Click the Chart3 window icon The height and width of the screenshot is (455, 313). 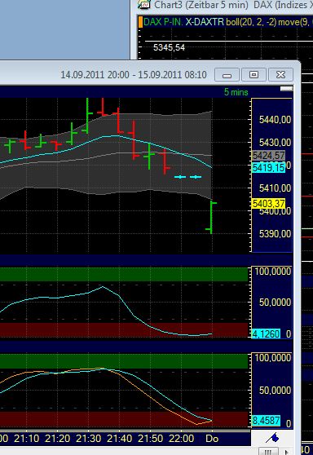(144, 5)
